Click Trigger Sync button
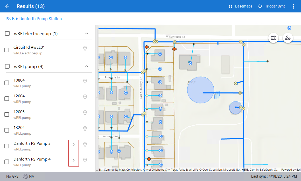Viewport: 301px width, 181px height. [272, 6]
